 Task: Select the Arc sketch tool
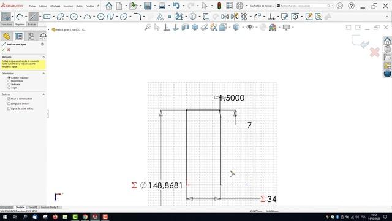[87, 17]
